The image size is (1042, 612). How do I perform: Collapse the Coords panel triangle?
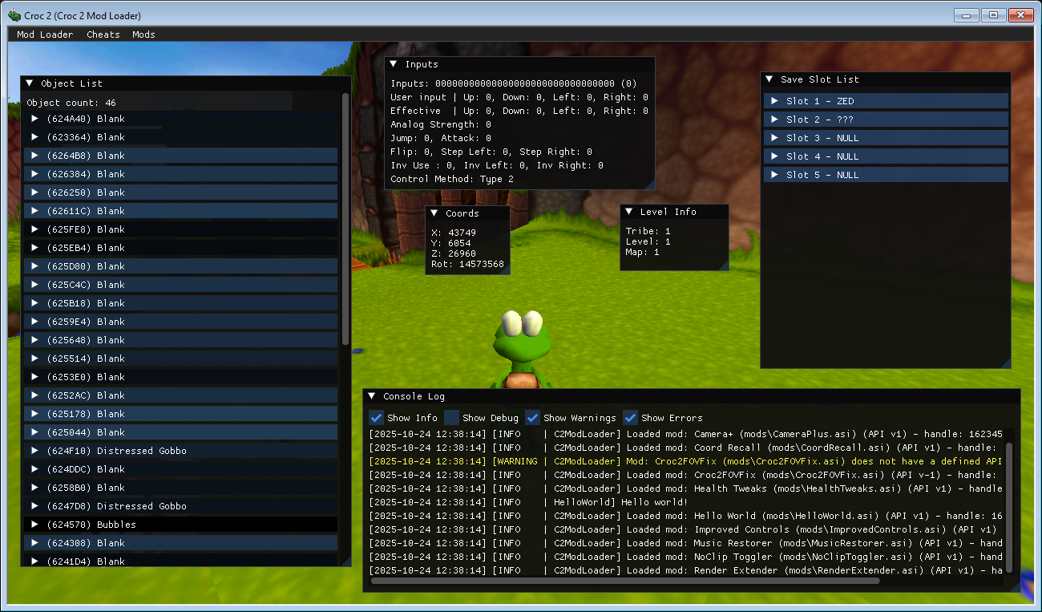[435, 213]
